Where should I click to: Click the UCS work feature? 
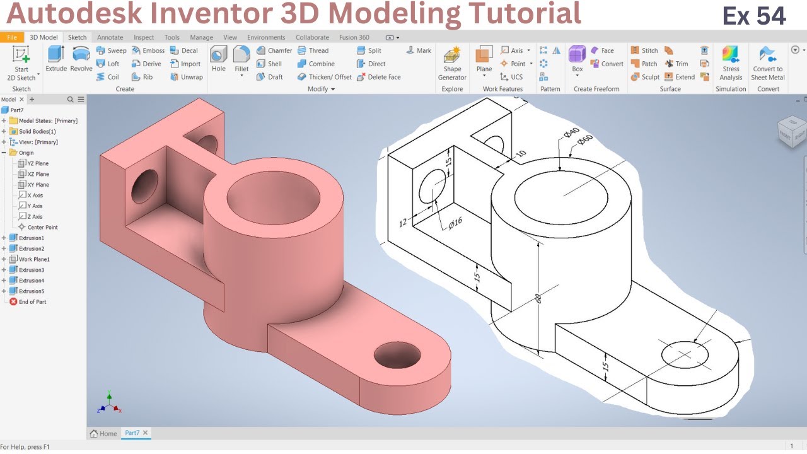tap(511, 77)
